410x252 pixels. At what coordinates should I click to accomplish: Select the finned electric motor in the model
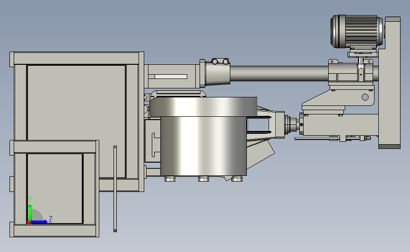(357, 32)
